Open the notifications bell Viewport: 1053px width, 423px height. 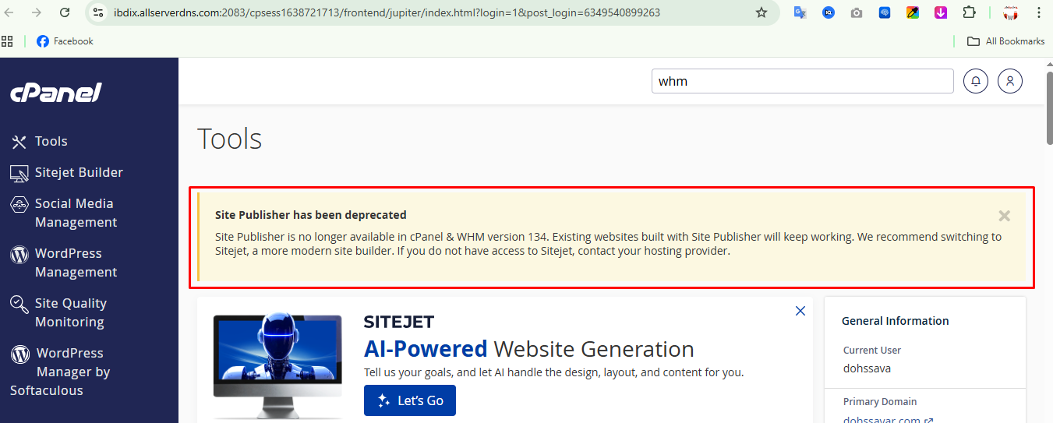(976, 81)
